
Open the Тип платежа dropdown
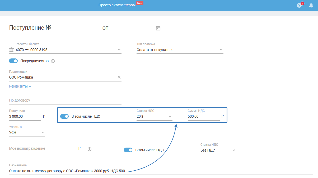180,50
